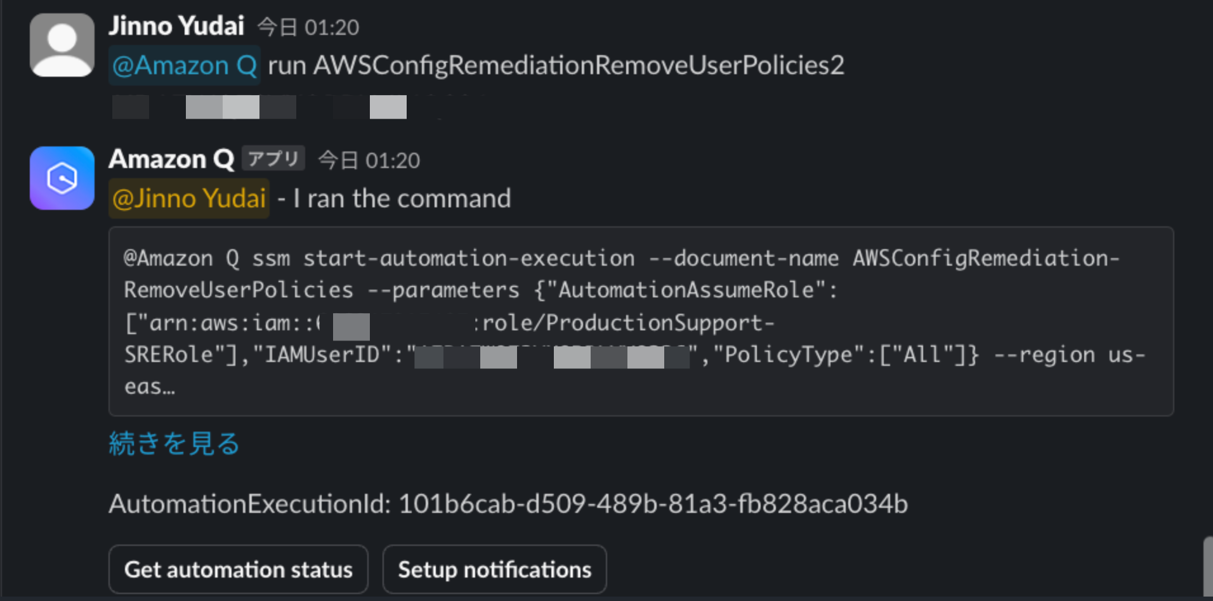This screenshot has height=601, width=1213.
Task: Open timestamp 今日 01:20 on Jinno's message
Action: (308, 27)
